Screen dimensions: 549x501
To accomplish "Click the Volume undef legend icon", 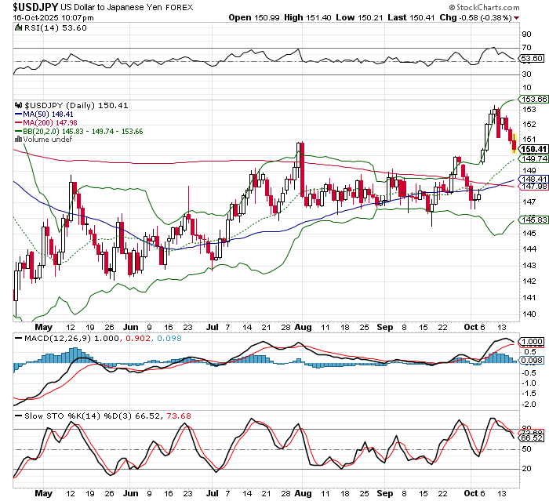I will click(x=20, y=140).
